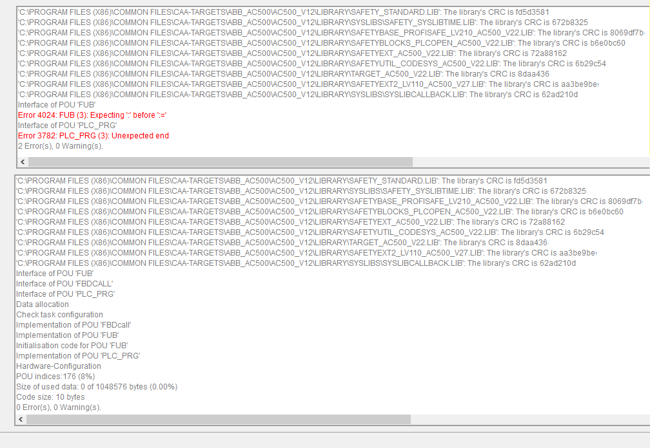Select the Implementation of POU 'FBDcall' line
Screen dimensions: 650x448
pos(74,325)
